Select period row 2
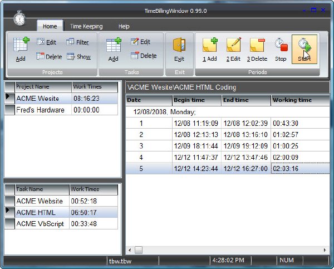 coord(228,135)
